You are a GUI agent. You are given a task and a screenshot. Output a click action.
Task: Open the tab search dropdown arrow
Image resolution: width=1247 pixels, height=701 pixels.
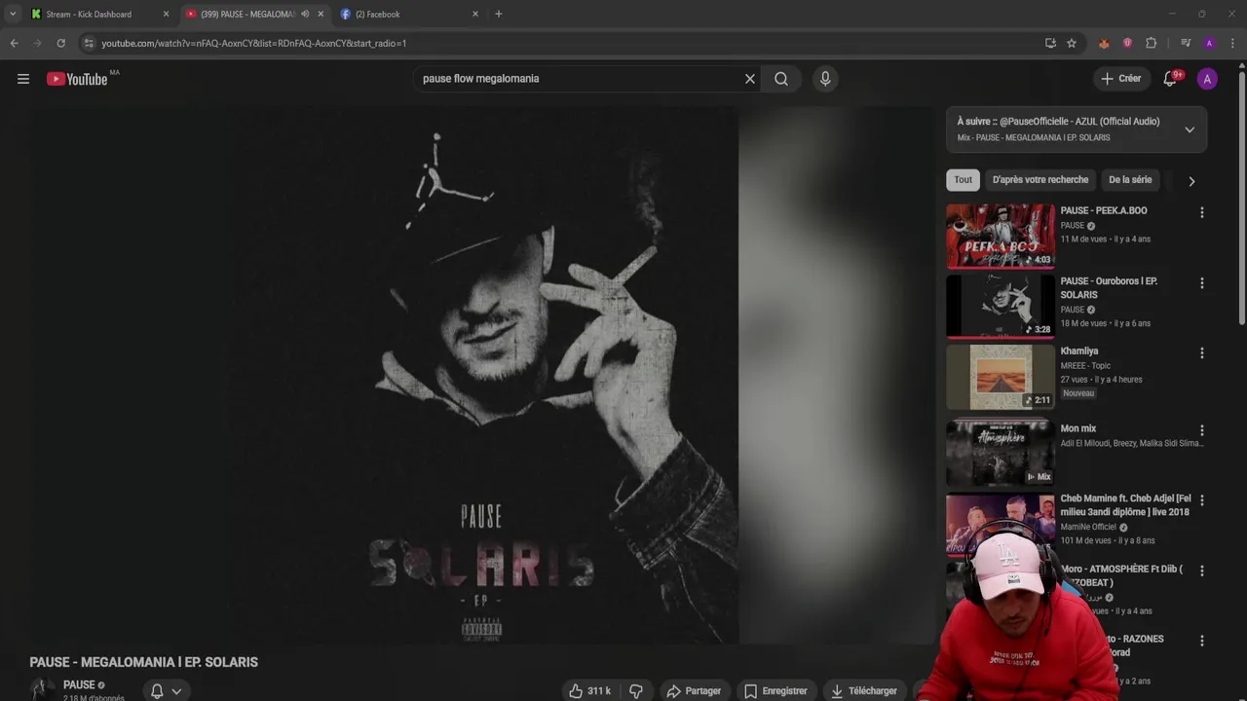coord(13,15)
